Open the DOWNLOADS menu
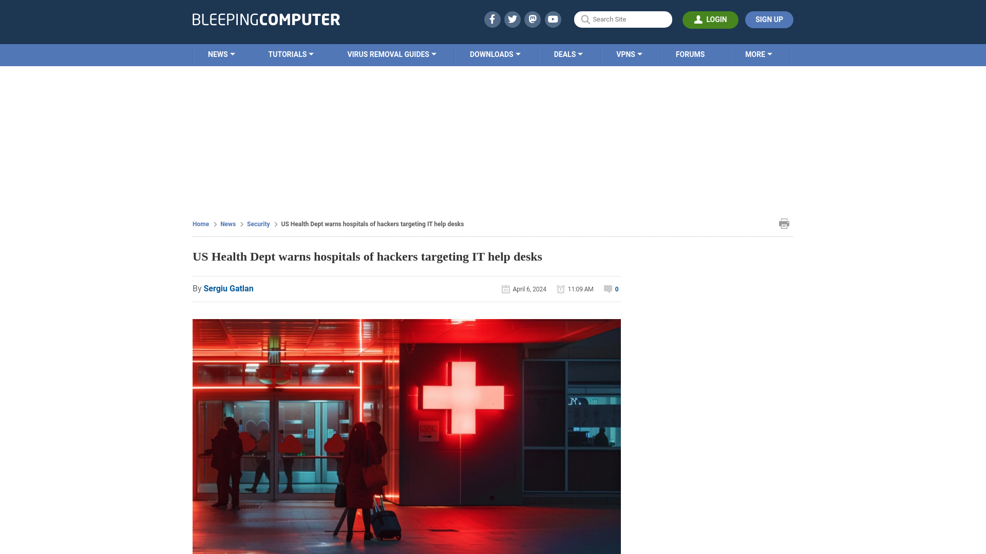 pos(495,54)
